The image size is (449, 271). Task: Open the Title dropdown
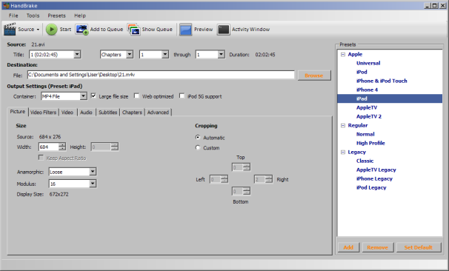point(77,54)
